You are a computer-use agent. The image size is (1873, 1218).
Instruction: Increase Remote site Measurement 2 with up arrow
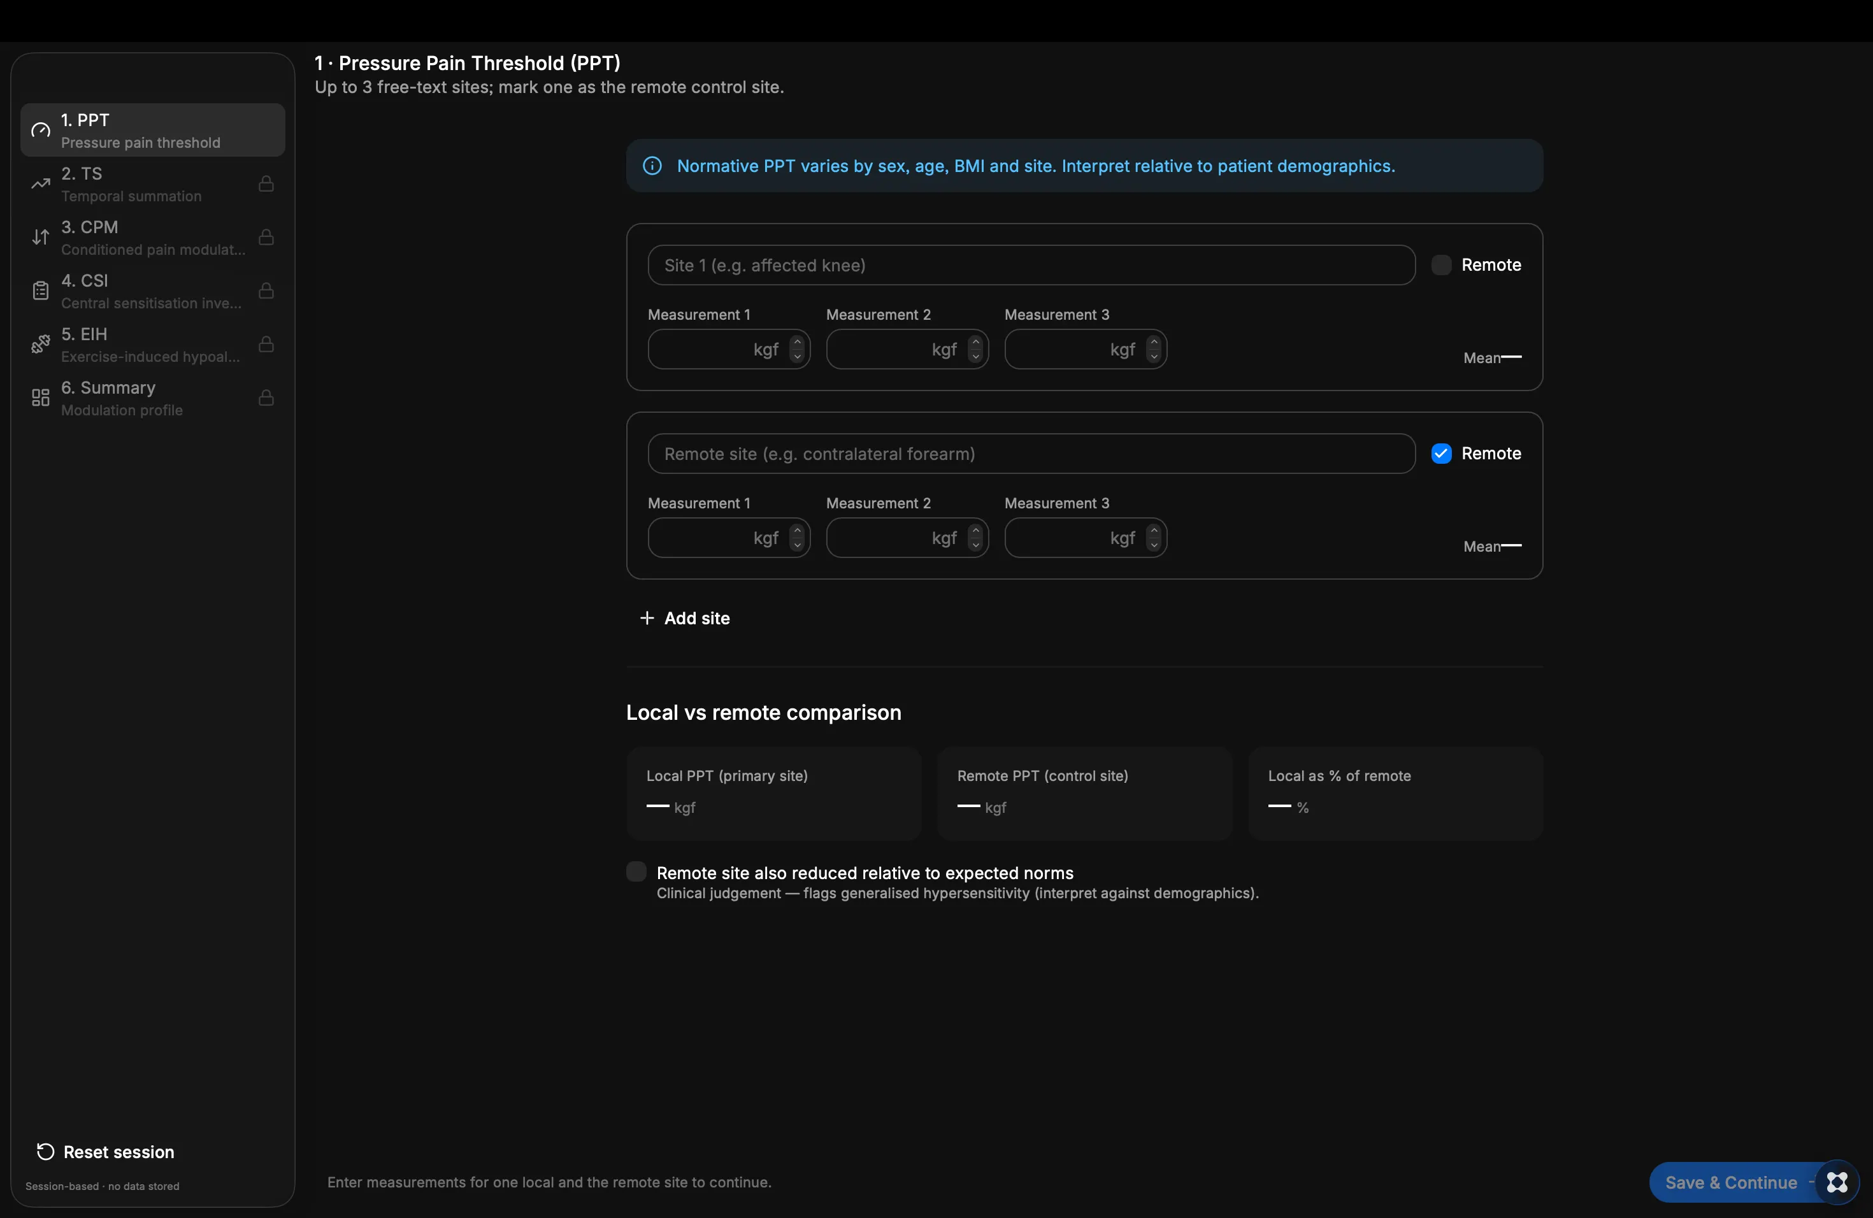[x=975, y=531]
